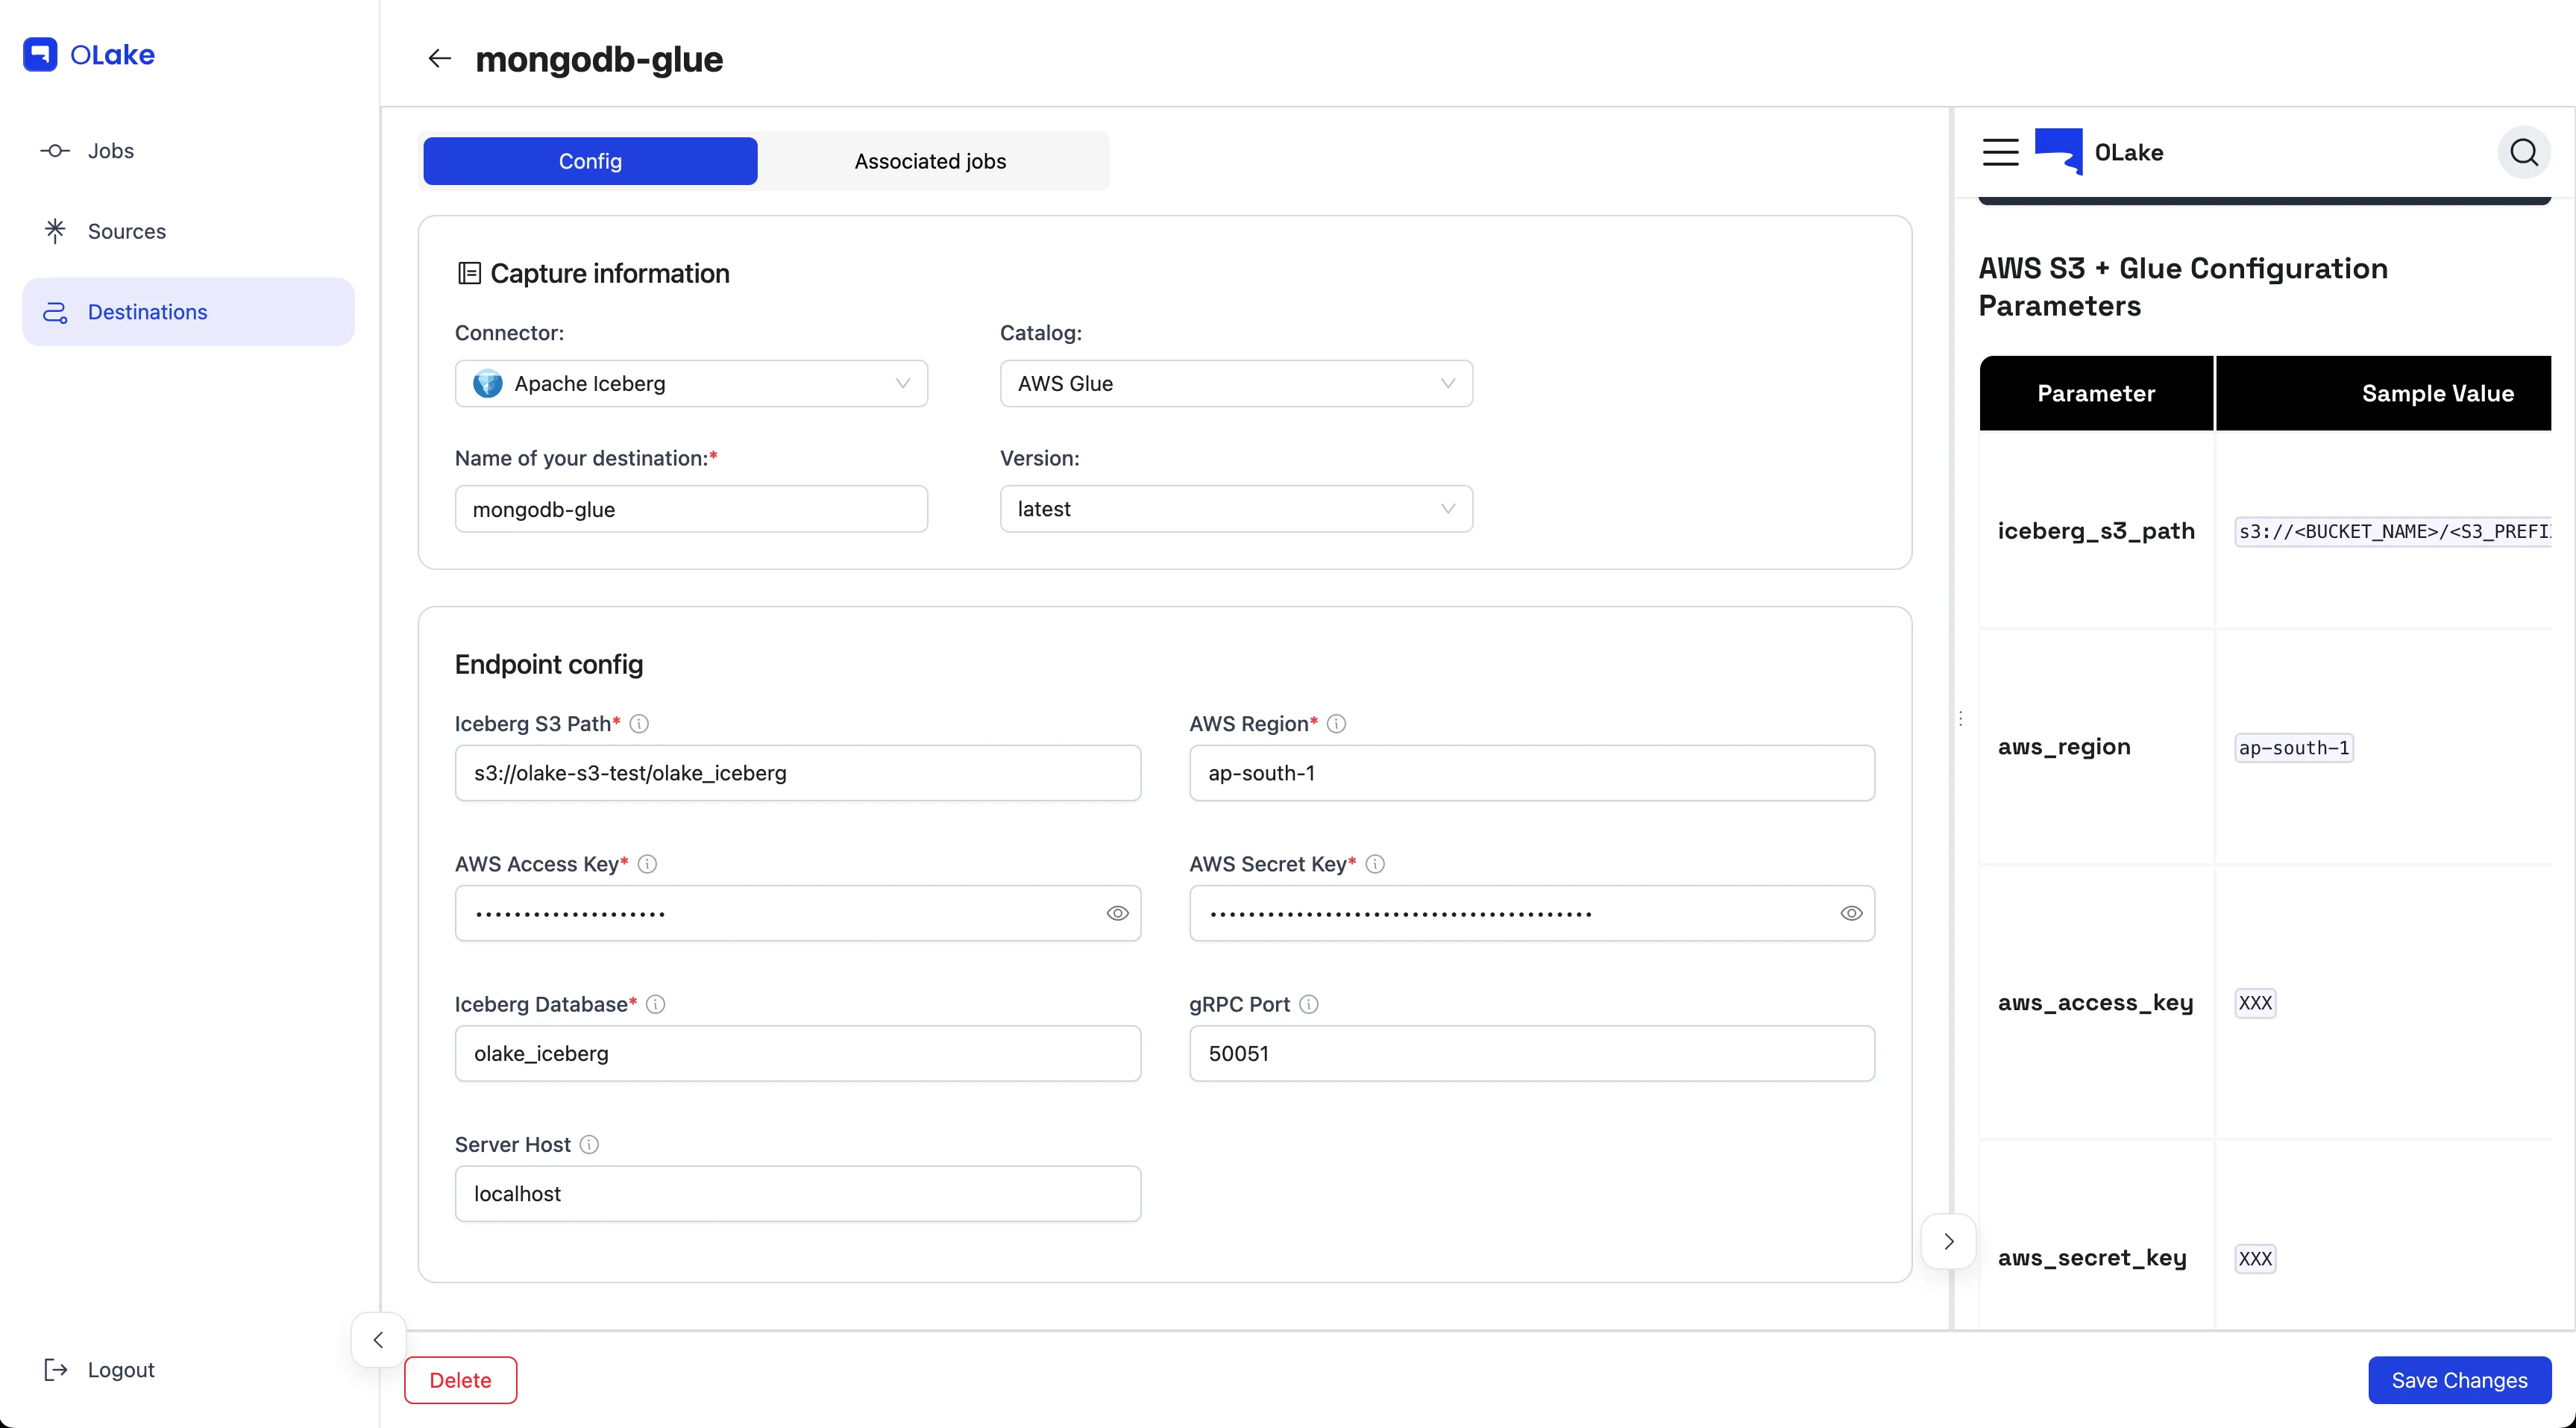The image size is (2576, 1428).
Task: Click info icon beside Server Host
Action: click(x=589, y=1144)
